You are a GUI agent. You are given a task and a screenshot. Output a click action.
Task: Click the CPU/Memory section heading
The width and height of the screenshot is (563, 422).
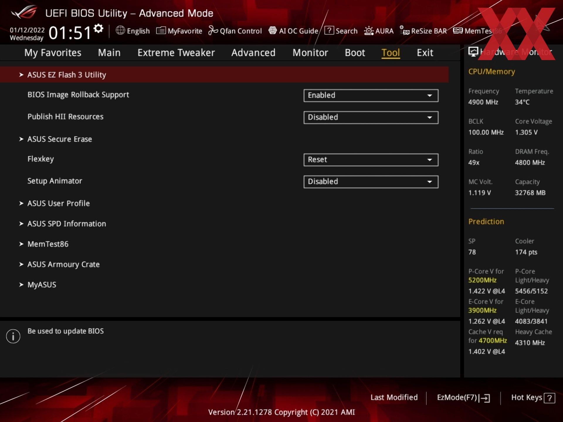click(x=491, y=72)
